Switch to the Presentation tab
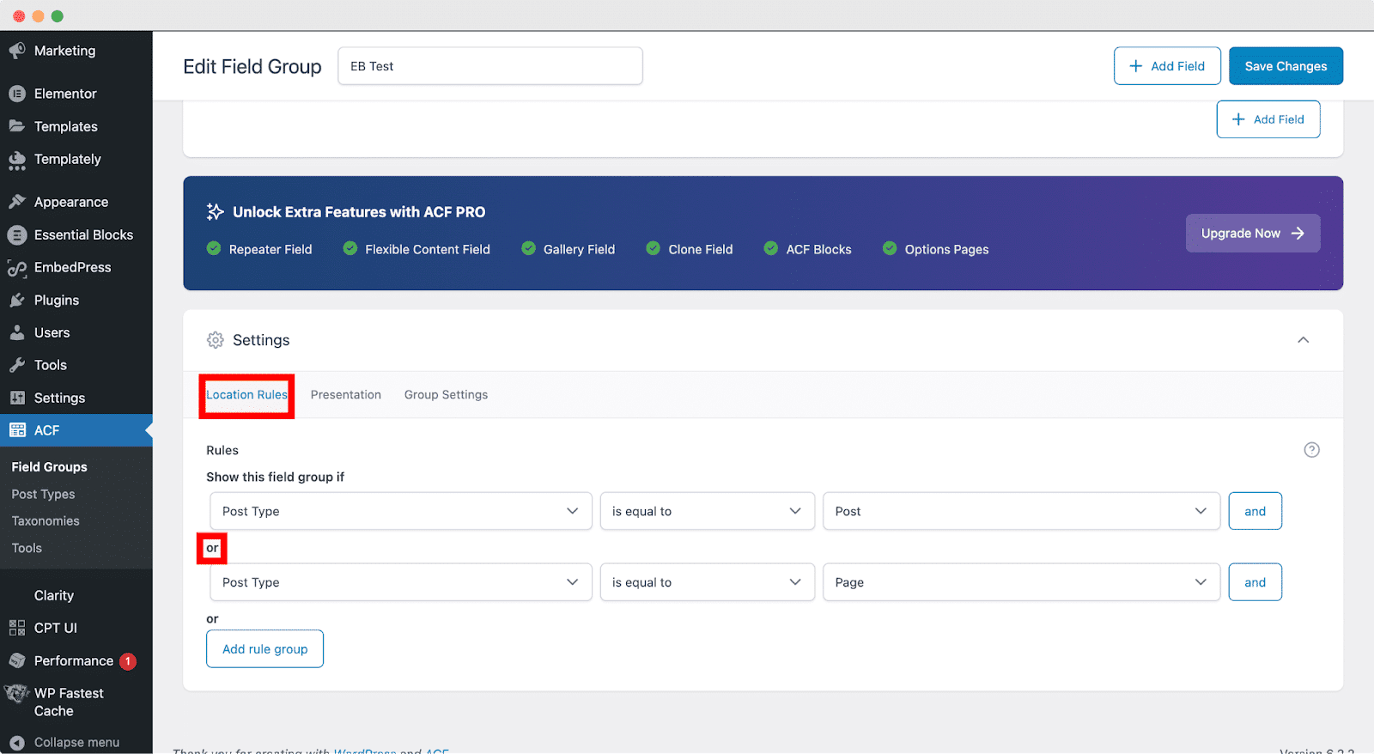 pos(346,395)
